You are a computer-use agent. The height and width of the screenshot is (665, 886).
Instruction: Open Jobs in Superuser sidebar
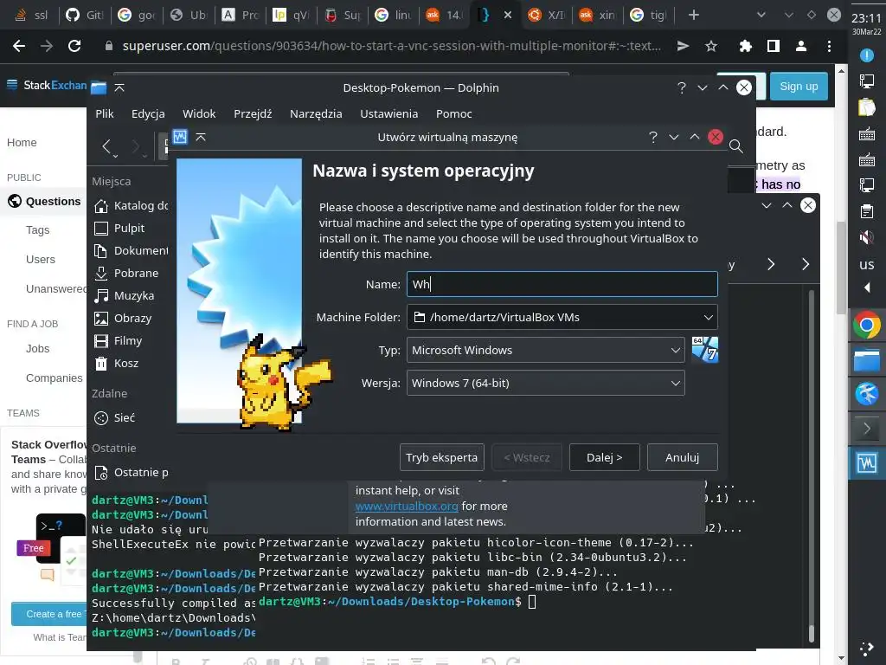point(37,349)
